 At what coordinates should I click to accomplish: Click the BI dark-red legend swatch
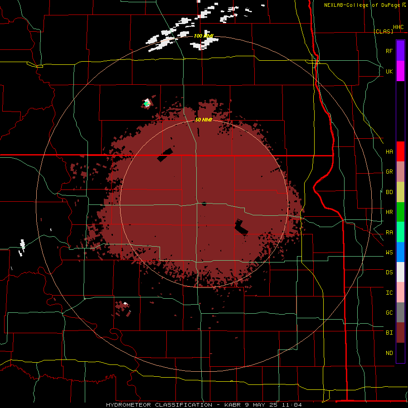[400, 333]
